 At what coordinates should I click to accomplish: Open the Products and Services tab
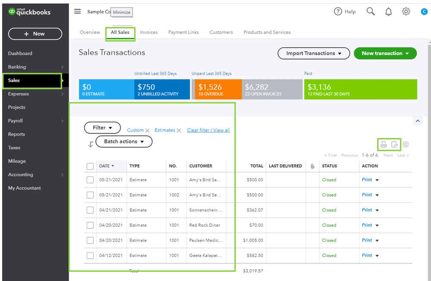[x=267, y=32]
